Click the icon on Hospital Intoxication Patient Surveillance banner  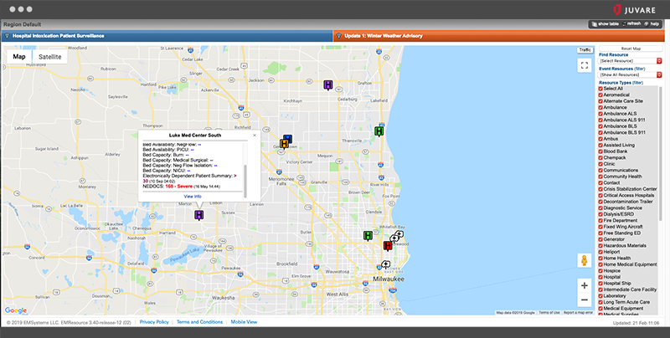7,36
